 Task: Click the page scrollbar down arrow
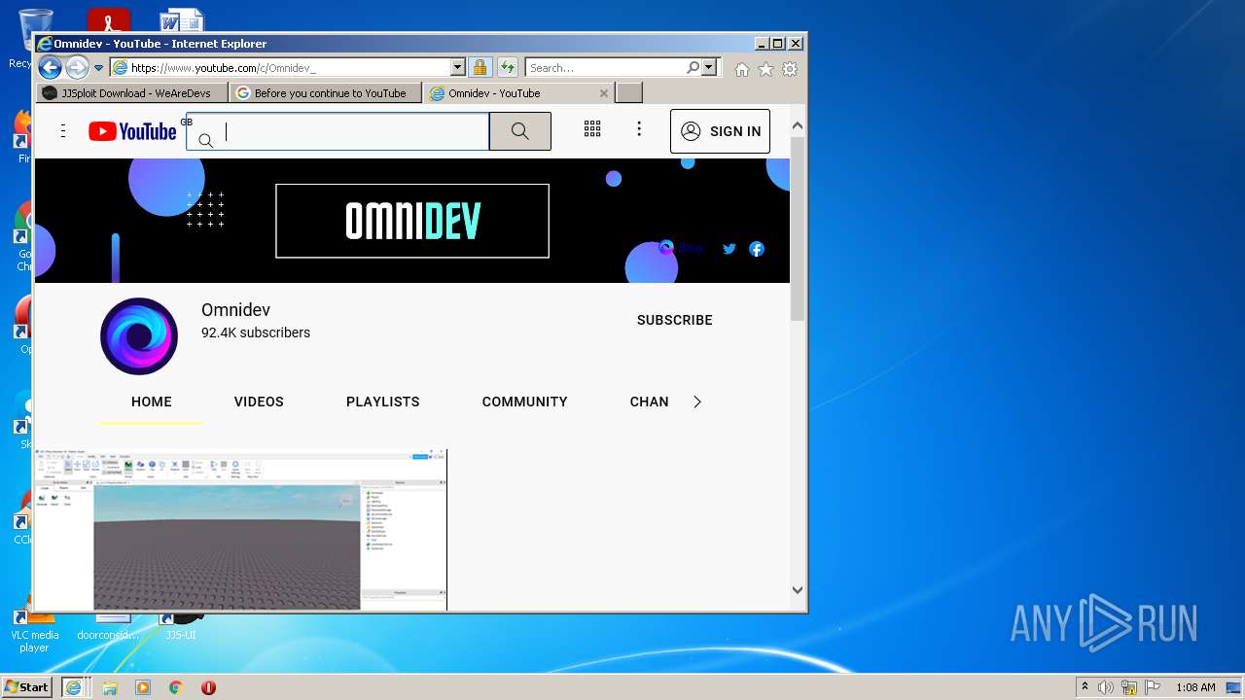click(798, 590)
